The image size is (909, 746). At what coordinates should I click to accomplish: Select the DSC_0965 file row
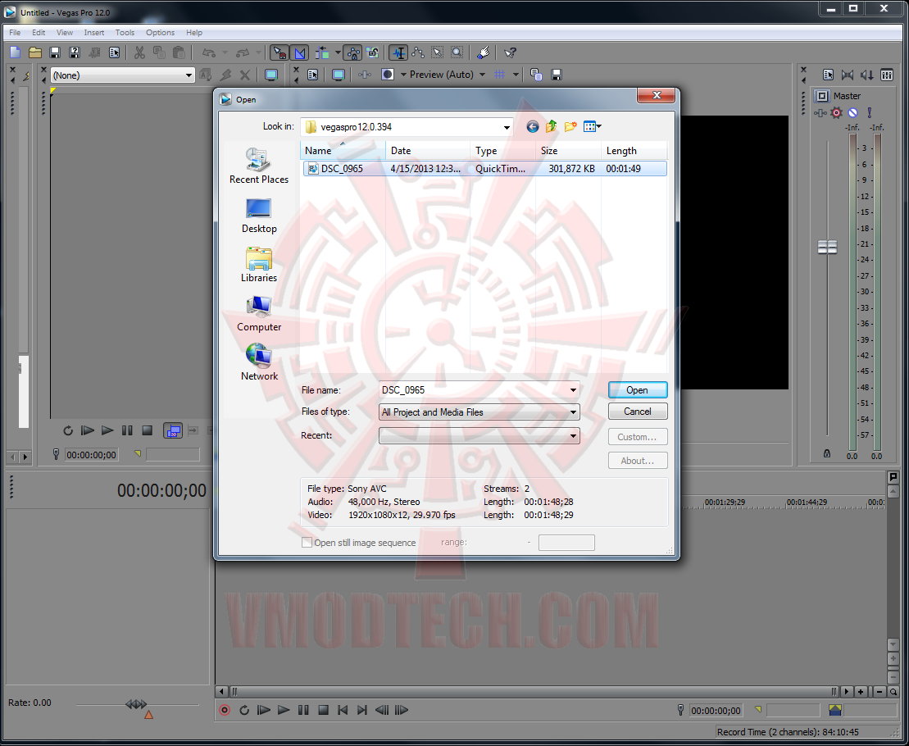point(484,169)
